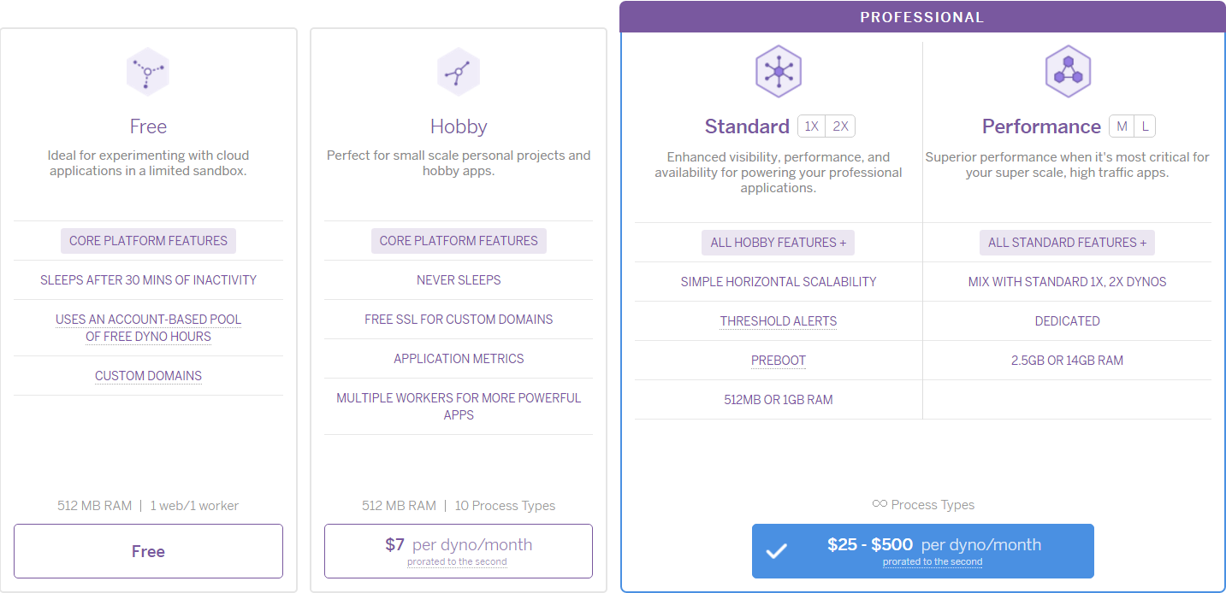Select the $25 - $500 Professional plan button
Image resolution: width=1226 pixels, height=593 pixels.
[x=922, y=551]
